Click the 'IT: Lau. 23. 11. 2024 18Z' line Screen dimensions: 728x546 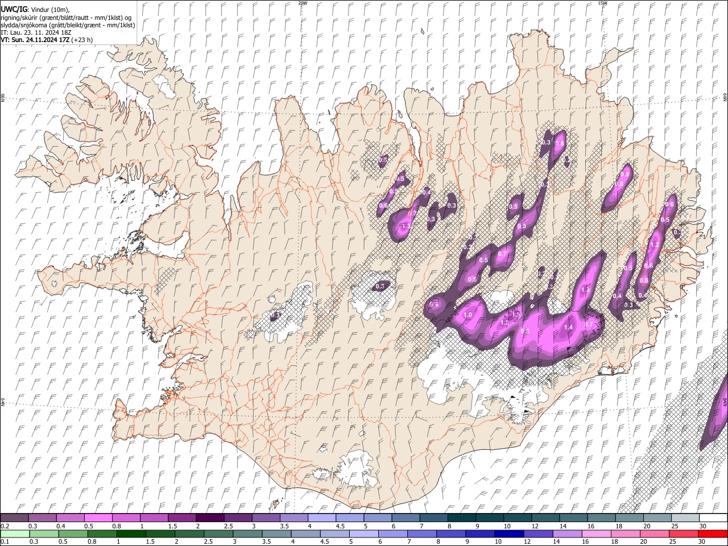click(35, 32)
